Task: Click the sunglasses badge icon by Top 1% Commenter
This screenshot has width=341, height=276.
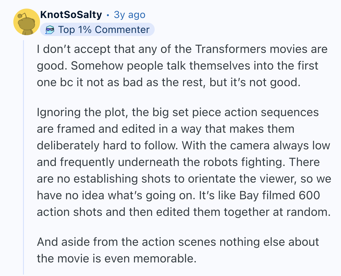Action: point(50,30)
